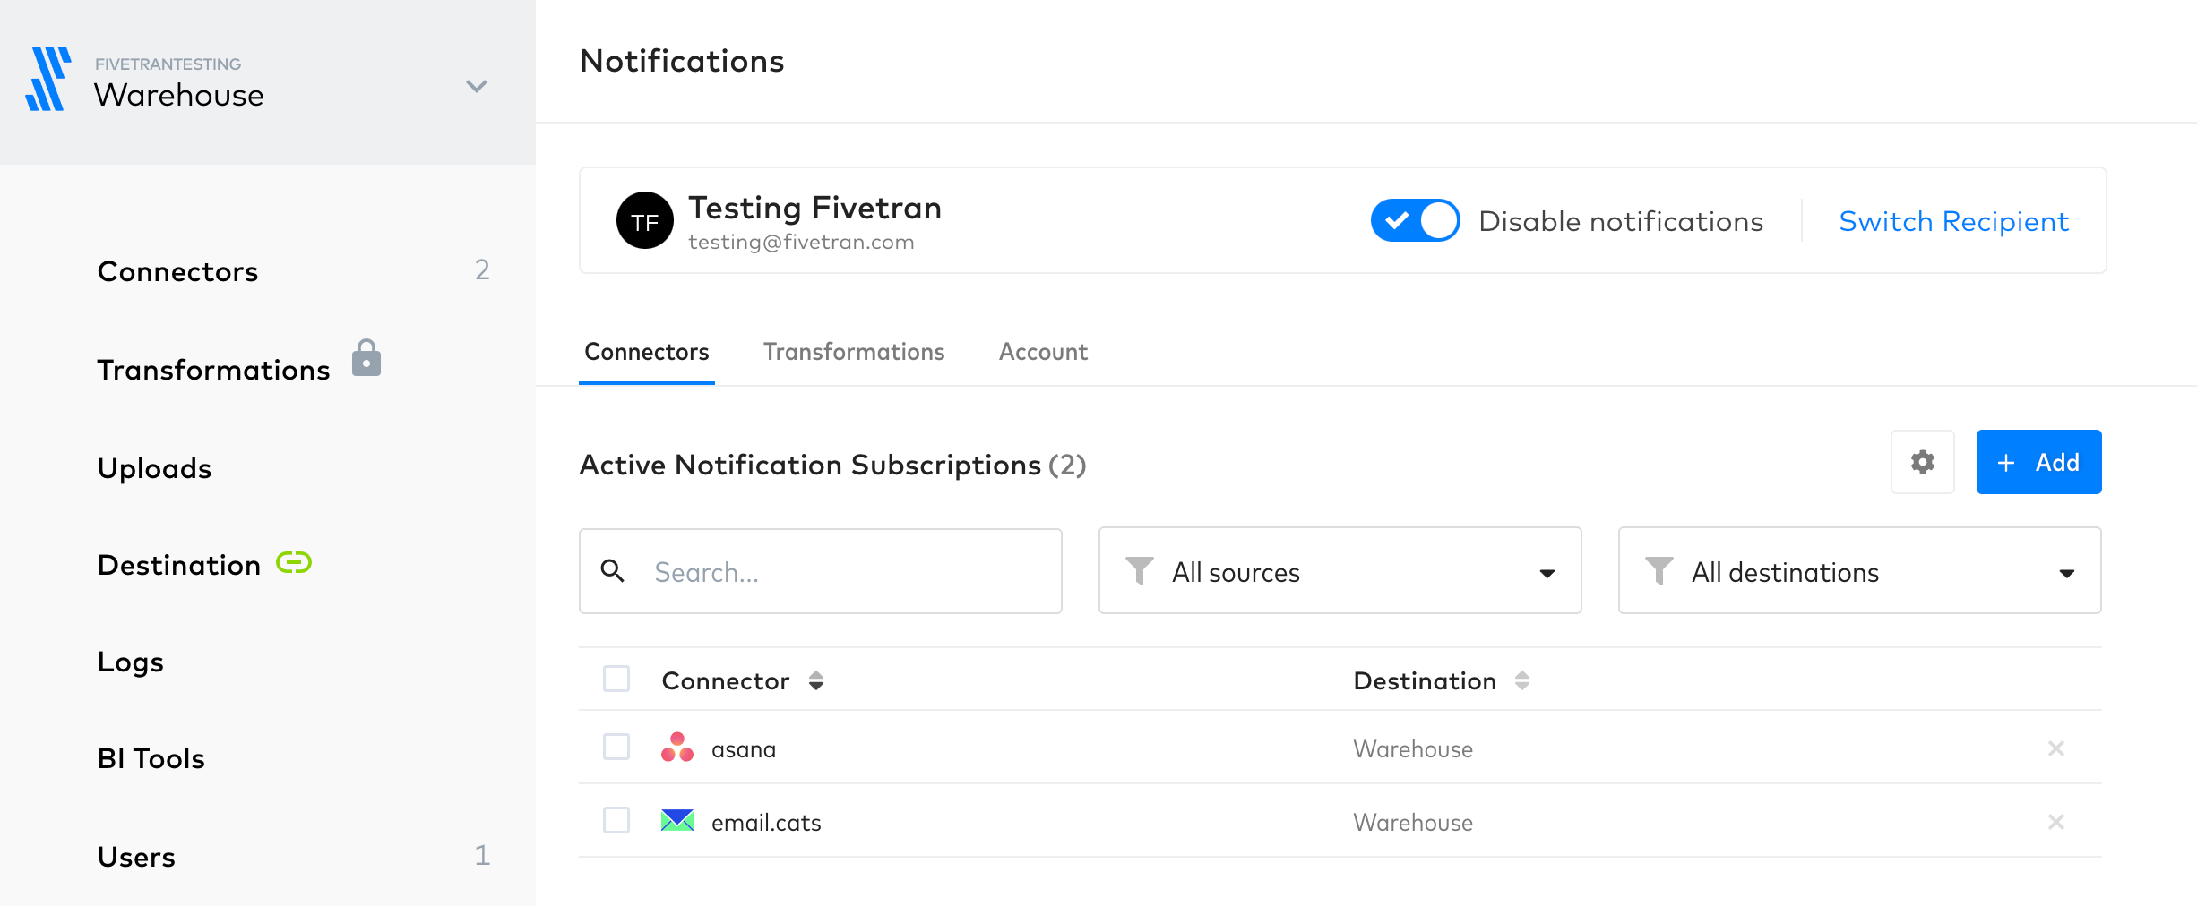Click the Users count badge 1
The image size is (2197, 906).
click(482, 855)
